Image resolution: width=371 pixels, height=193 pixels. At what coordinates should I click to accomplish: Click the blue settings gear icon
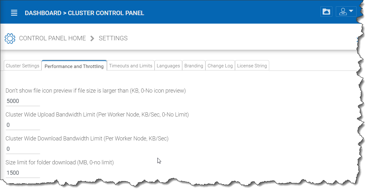tap(10, 38)
